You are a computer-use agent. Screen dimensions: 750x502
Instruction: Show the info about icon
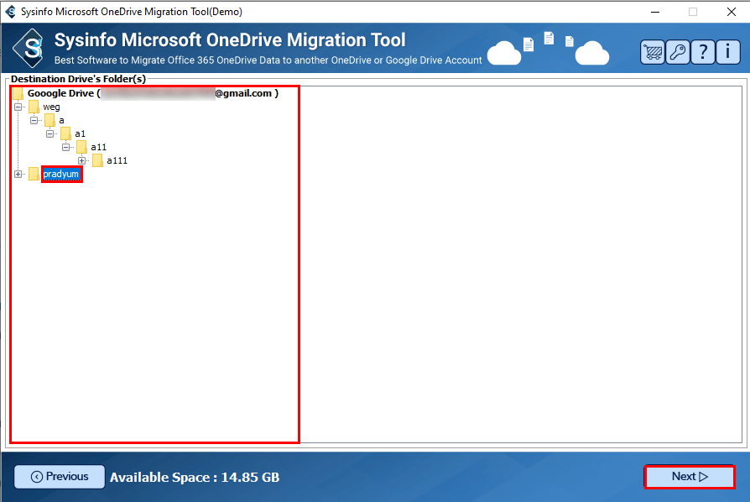tap(727, 52)
